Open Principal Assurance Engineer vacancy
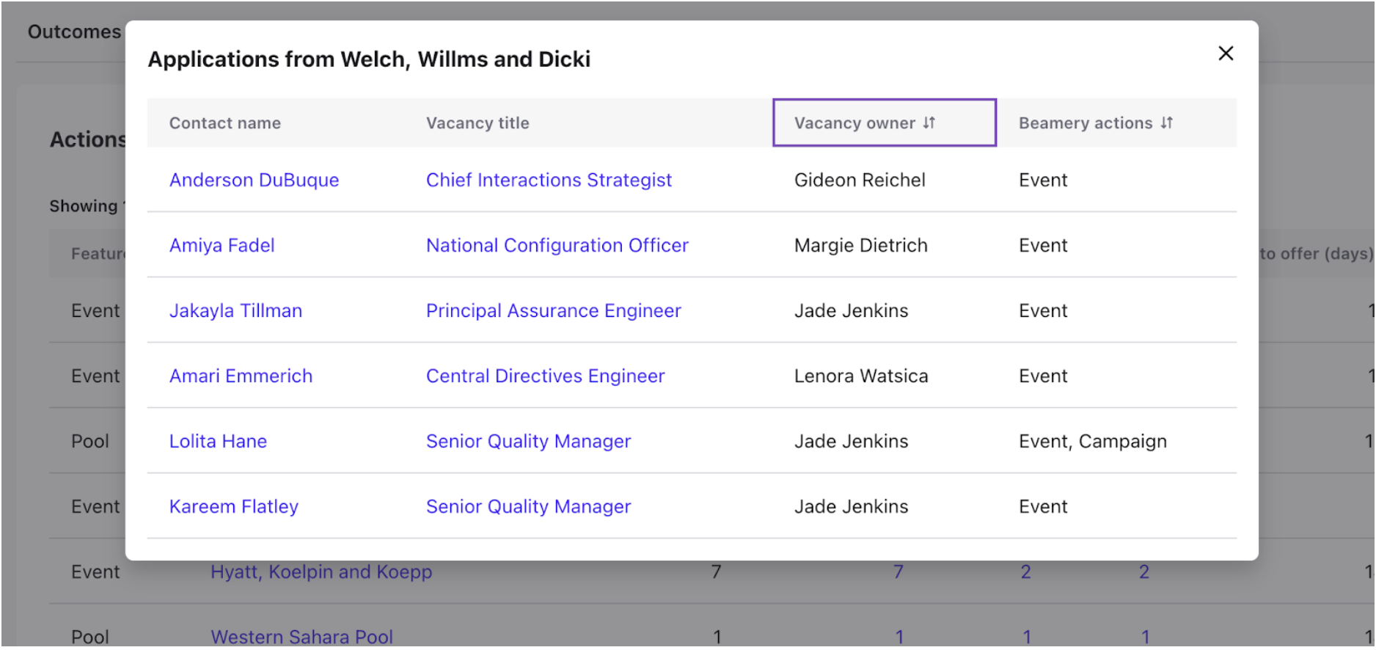 554,311
